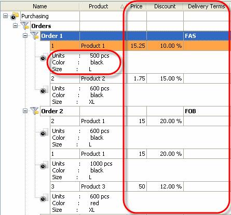Select highlighted Product 1 cell in Order 1

pyautogui.click(x=103, y=46)
